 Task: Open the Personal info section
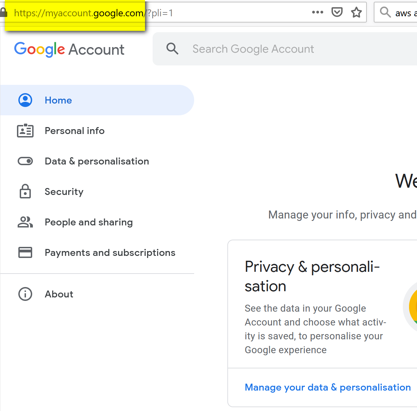tap(74, 131)
